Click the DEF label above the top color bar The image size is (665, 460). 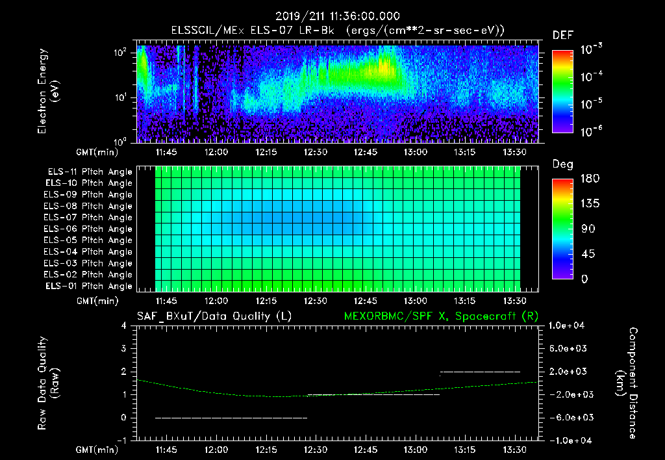[x=563, y=36]
